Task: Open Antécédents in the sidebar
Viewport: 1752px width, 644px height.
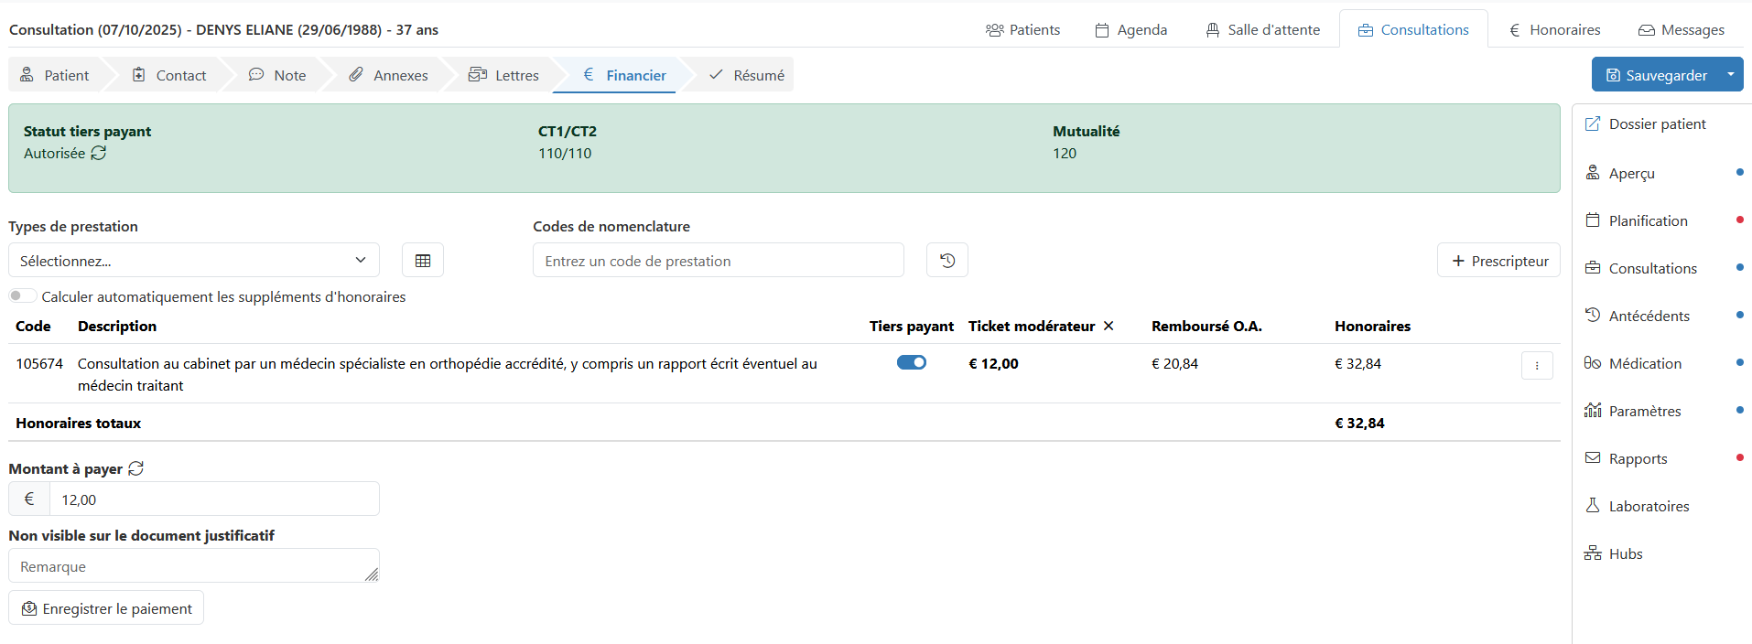Action: pos(1638,316)
